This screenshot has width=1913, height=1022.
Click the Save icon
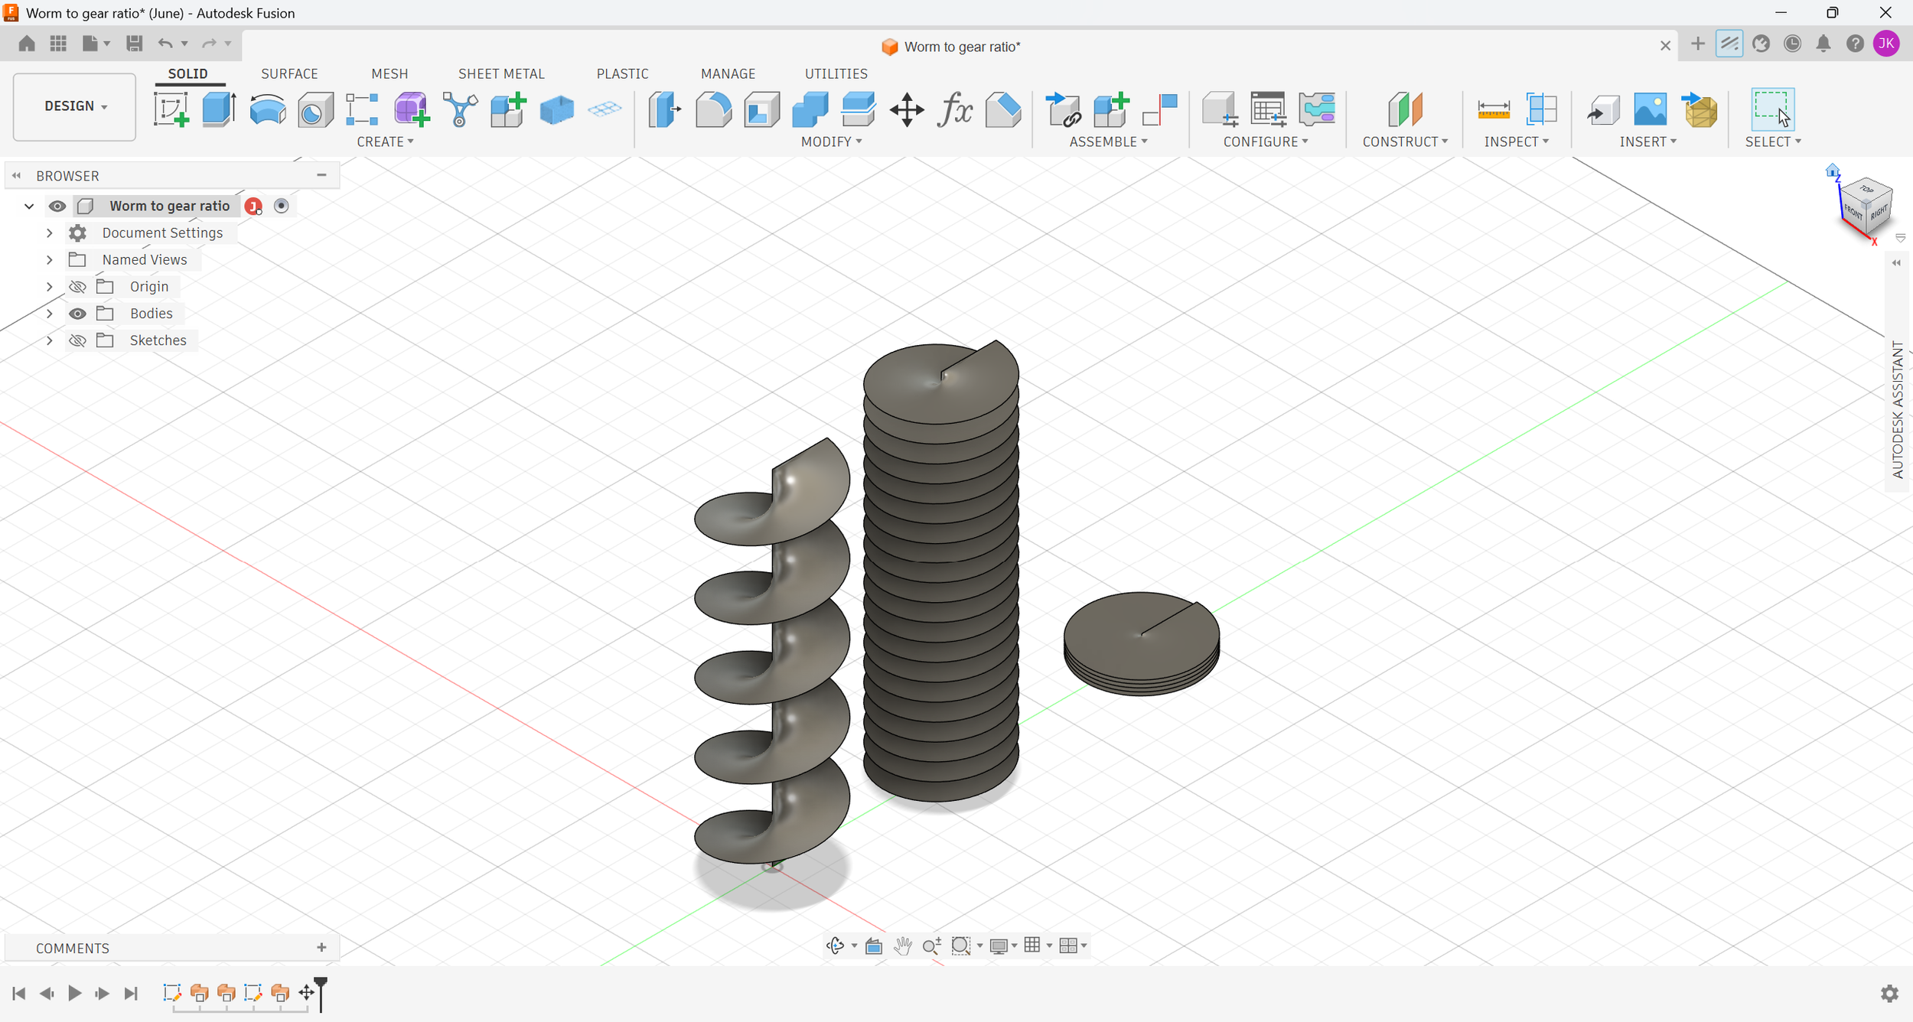tap(134, 44)
